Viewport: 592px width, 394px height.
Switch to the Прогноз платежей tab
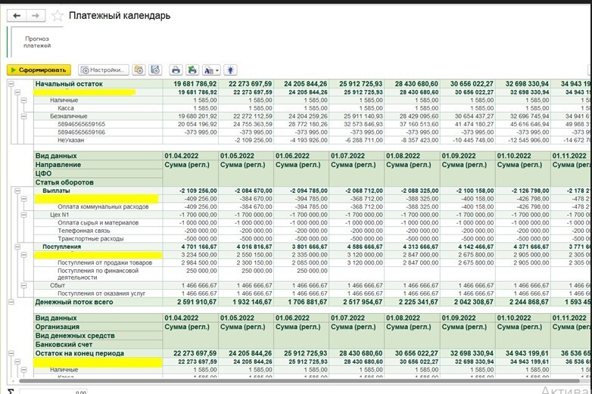pyautogui.click(x=37, y=41)
